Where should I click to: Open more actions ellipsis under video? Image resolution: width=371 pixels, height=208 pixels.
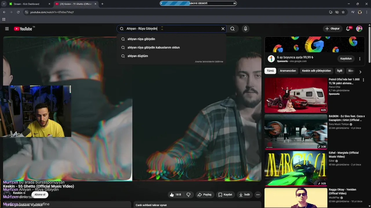pyautogui.click(x=258, y=195)
